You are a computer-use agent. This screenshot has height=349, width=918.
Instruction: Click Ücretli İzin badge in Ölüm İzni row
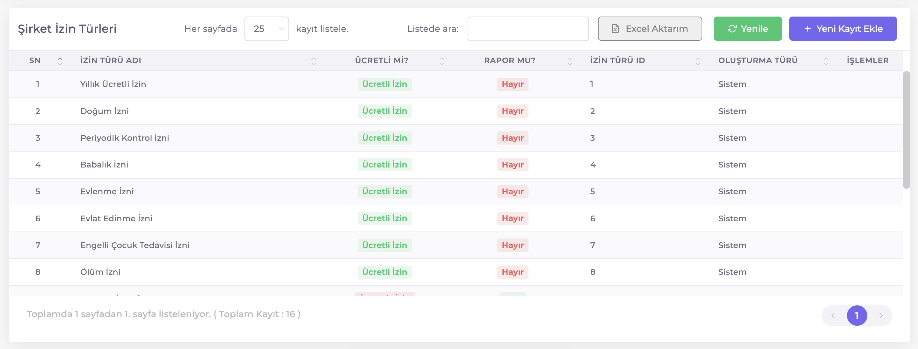click(384, 272)
